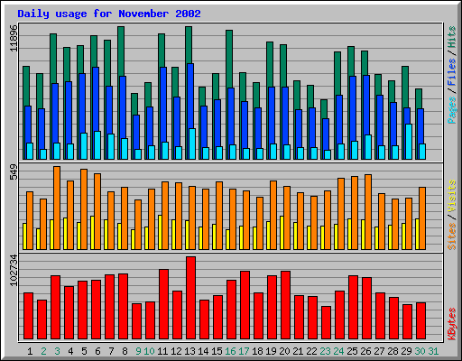This screenshot has width=462, height=361.
Task: Click day label 15
Action: click(x=217, y=351)
